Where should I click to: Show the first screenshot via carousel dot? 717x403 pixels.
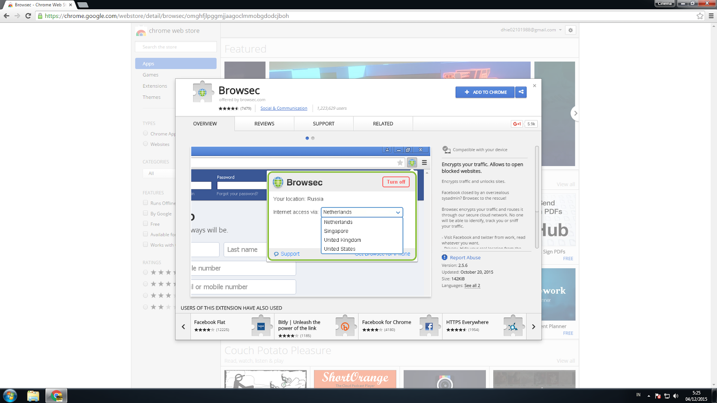[x=307, y=138]
